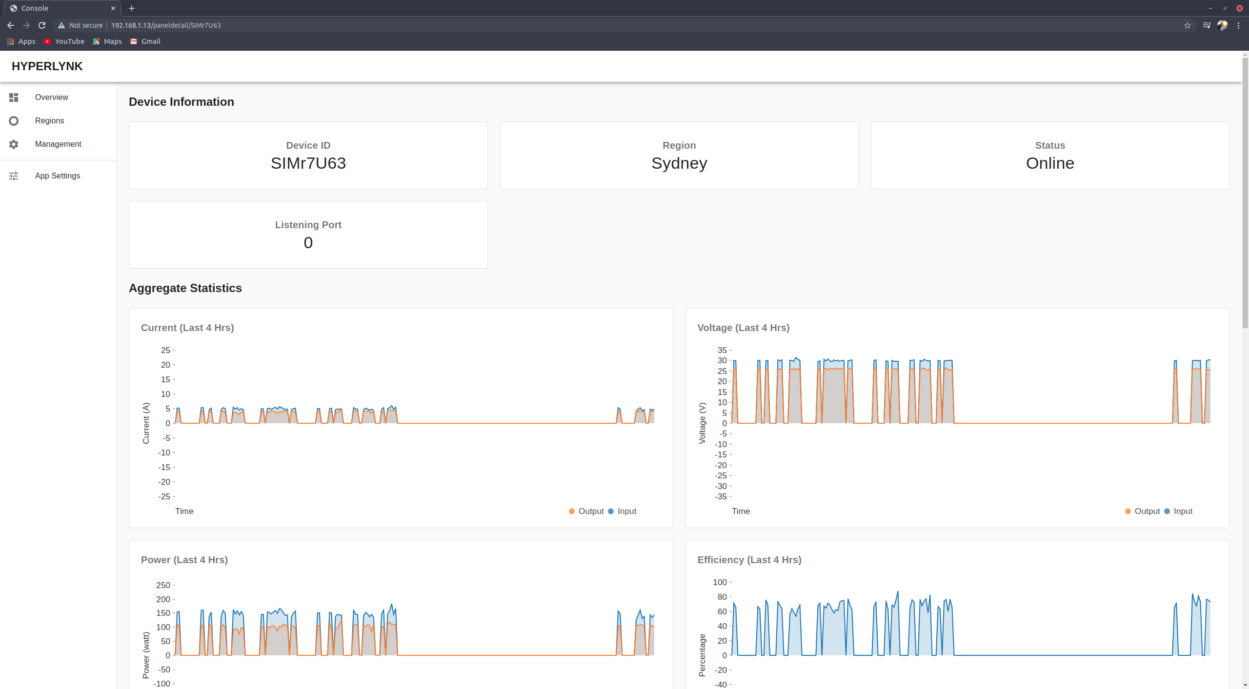Click the Current (Last 4 Hrs) chart title
Image resolution: width=1249 pixels, height=689 pixels.
187,328
